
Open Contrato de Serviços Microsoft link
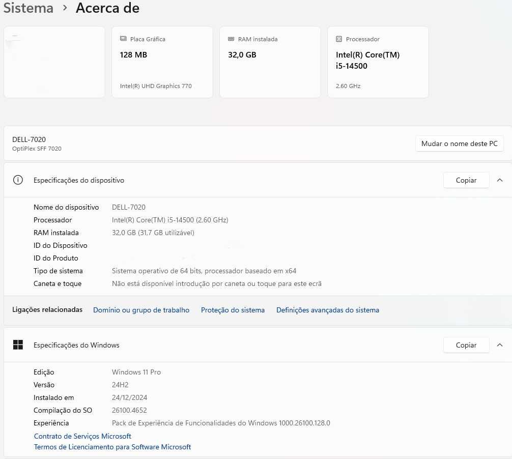click(82, 436)
